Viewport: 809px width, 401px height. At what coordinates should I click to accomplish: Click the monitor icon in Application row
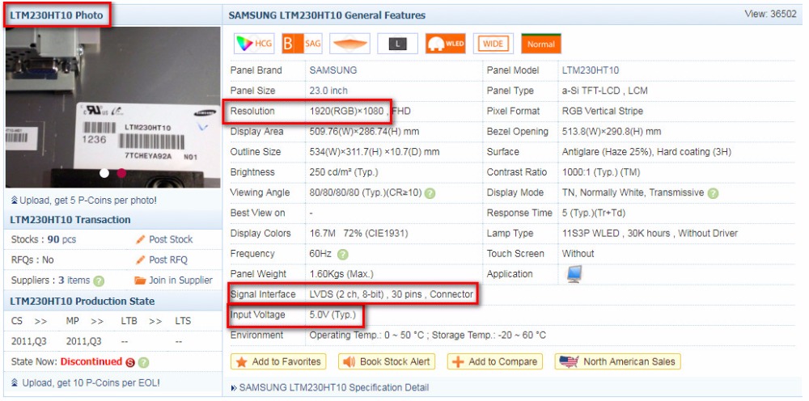(574, 274)
